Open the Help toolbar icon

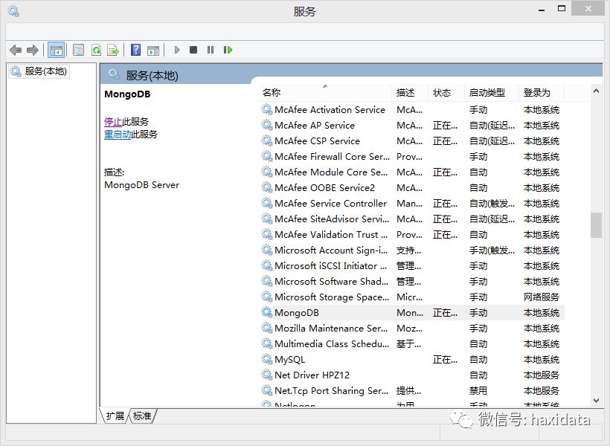click(x=136, y=50)
